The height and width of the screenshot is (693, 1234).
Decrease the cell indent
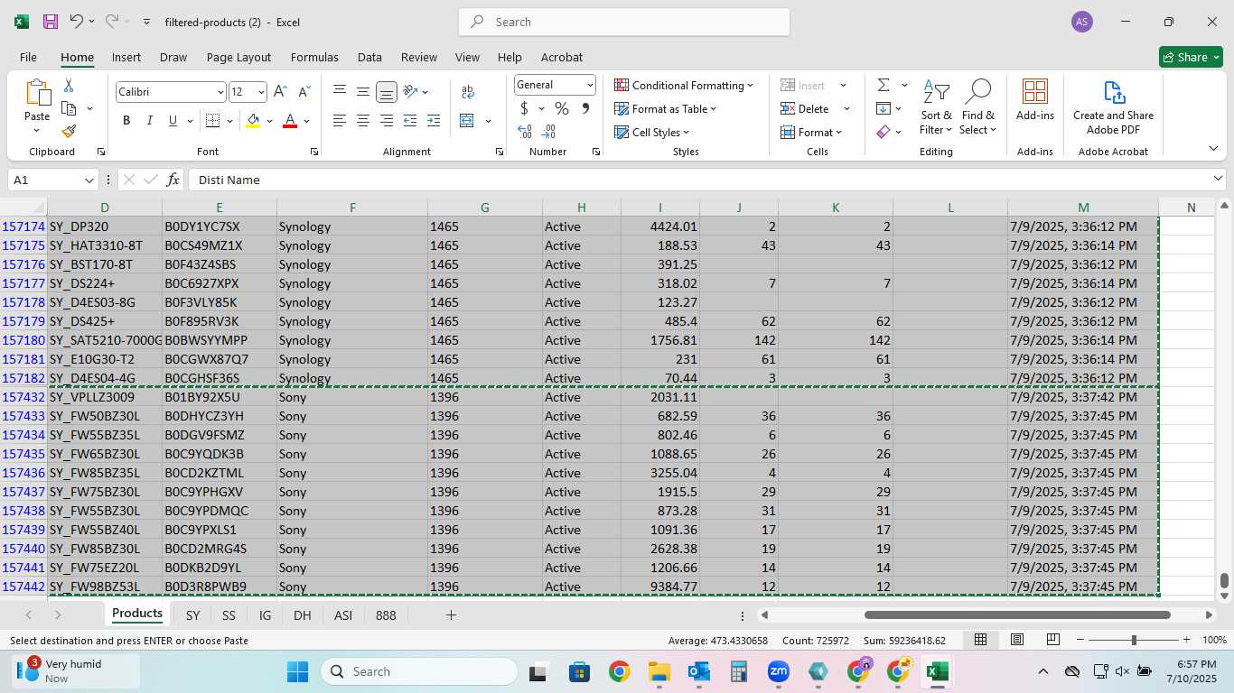pos(410,121)
